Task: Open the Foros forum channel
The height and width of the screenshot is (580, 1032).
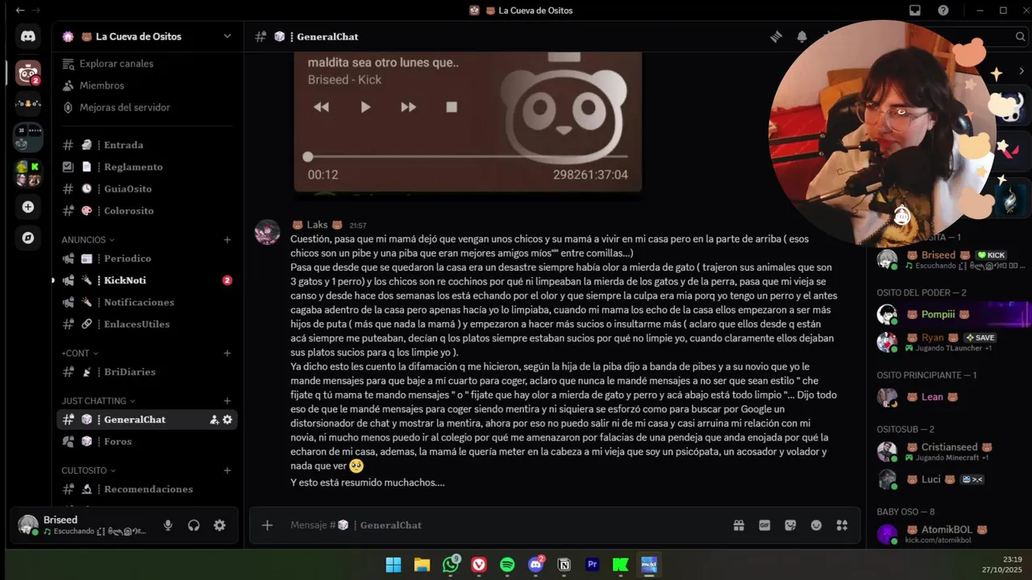Action: tap(147, 441)
